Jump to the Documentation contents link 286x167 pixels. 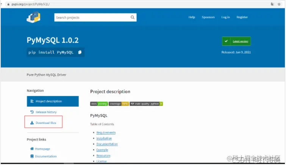107,144
